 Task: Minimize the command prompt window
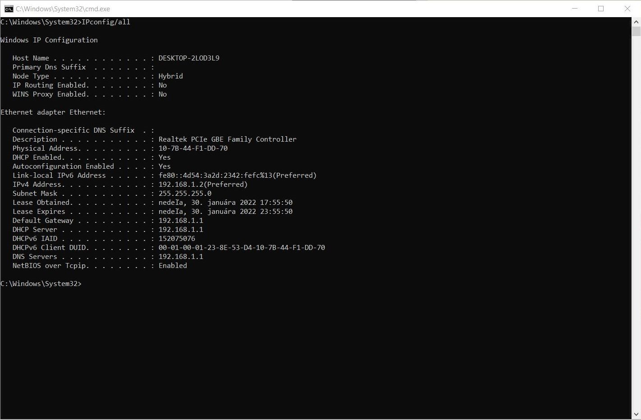click(575, 9)
